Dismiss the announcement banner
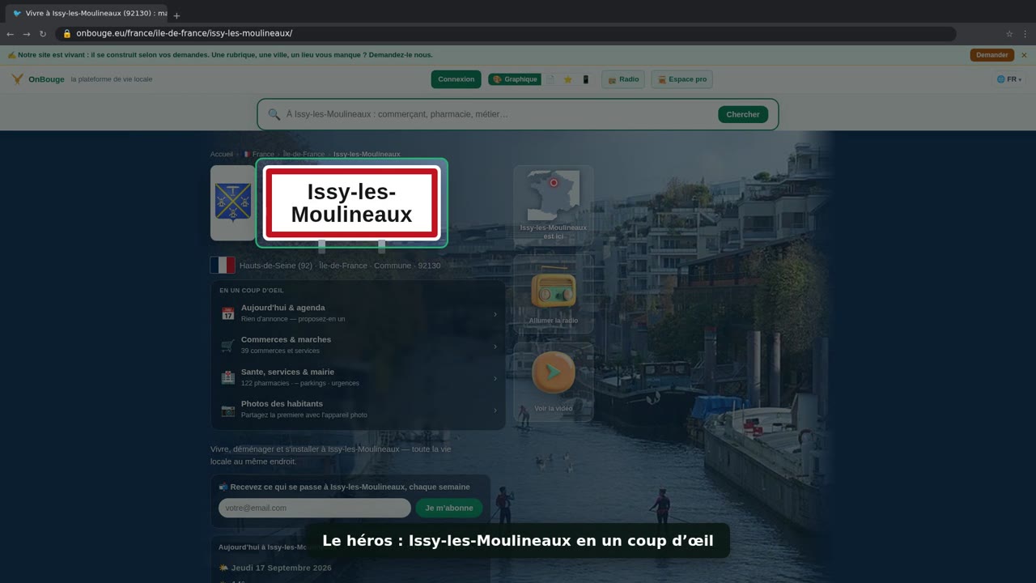The width and height of the screenshot is (1036, 583). tap(1024, 55)
